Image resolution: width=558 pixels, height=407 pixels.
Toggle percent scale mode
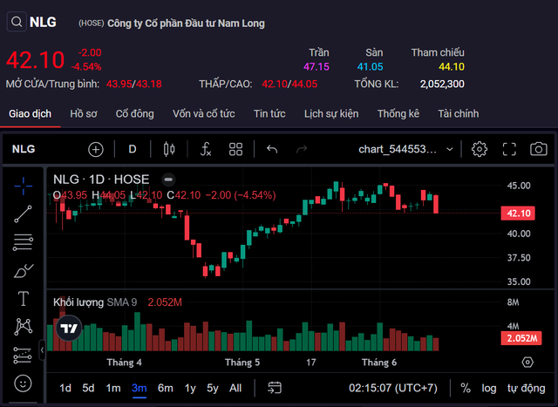pos(466,388)
